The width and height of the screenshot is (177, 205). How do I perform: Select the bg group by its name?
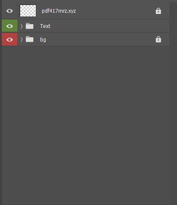pyautogui.click(x=43, y=40)
